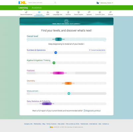Click the IXL logo
133x132 pixels.
pyautogui.click(x=22, y=3)
